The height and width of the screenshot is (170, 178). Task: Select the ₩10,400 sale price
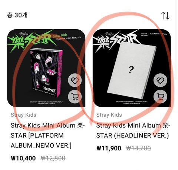click(23, 158)
